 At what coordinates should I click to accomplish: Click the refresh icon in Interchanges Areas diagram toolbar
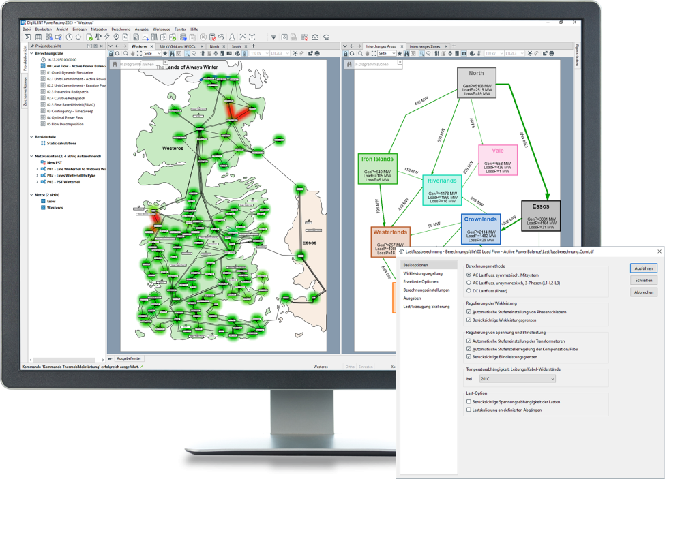352,53
